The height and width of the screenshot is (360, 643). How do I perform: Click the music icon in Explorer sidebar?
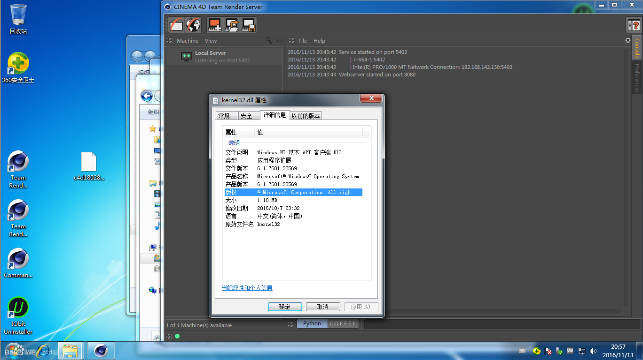point(157,226)
